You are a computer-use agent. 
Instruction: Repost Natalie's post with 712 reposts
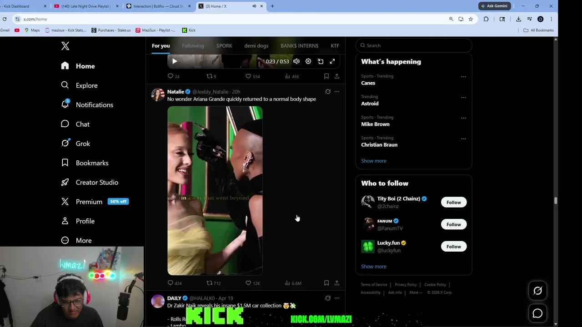pyautogui.click(x=214, y=283)
